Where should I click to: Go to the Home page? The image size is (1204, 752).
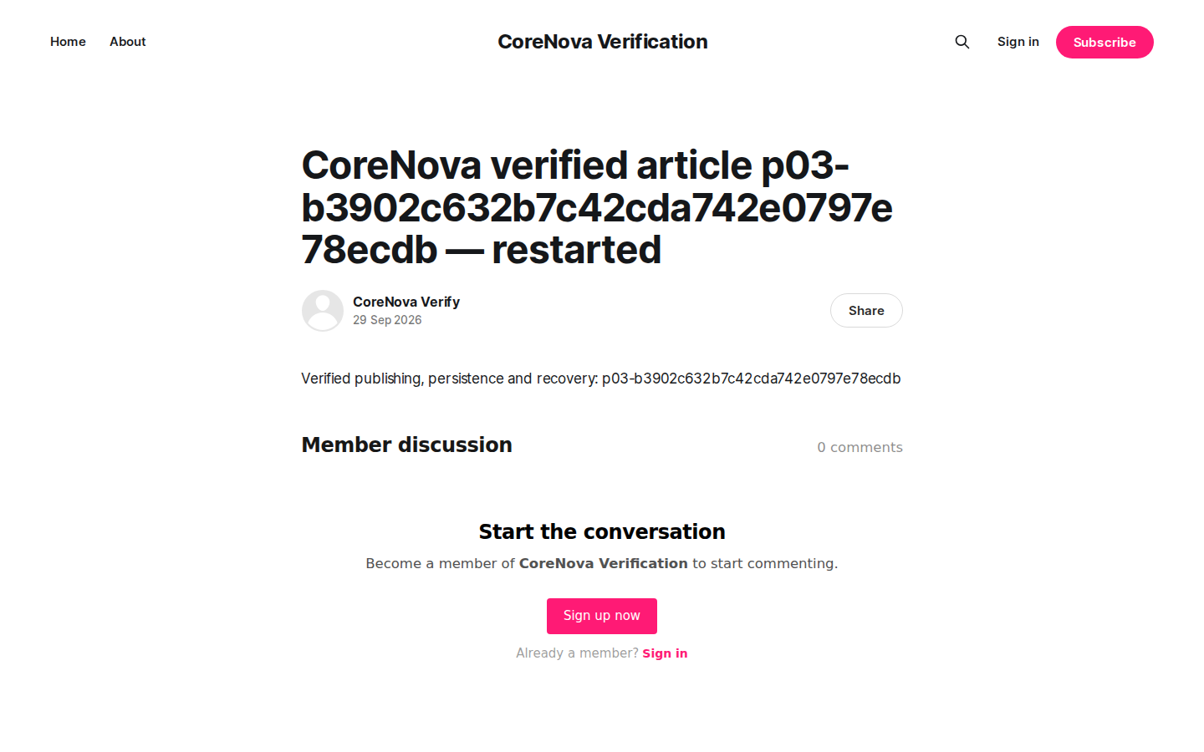click(x=68, y=42)
